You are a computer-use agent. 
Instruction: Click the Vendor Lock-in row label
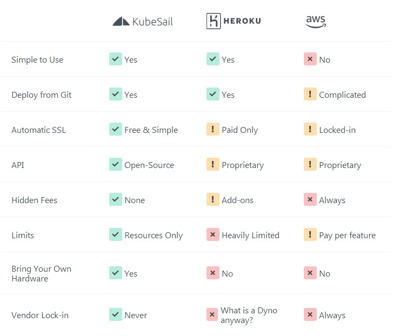tap(40, 315)
